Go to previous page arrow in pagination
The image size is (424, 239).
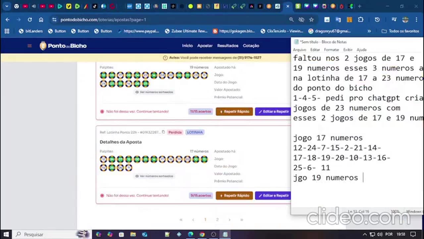(193, 220)
